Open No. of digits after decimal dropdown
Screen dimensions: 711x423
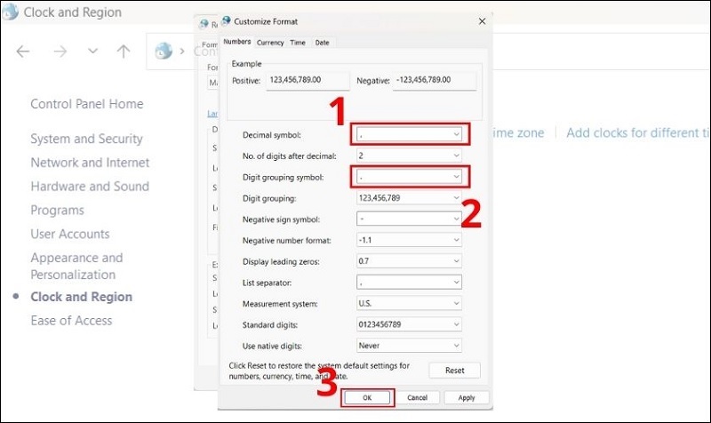point(409,156)
